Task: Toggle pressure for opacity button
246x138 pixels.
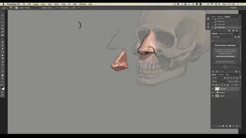Action: click(x=57, y=8)
